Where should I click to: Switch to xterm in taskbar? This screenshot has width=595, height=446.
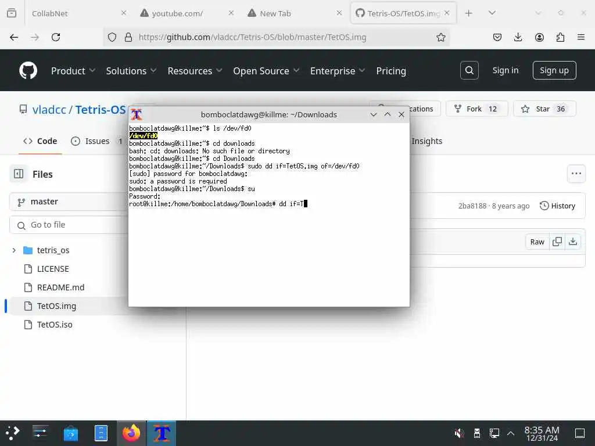(x=162, y=433)
